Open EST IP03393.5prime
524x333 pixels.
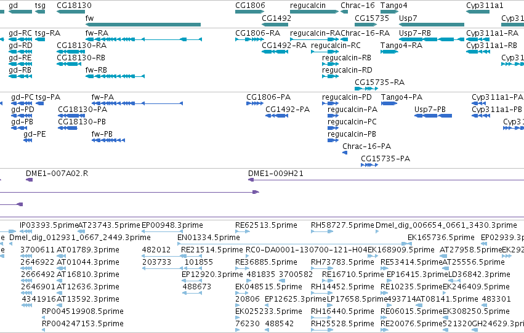[x=49, y=225]
